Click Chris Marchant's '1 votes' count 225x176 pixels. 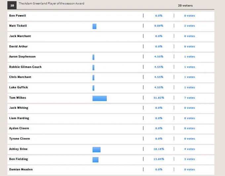pyautogui.click(x=190, y=77)
